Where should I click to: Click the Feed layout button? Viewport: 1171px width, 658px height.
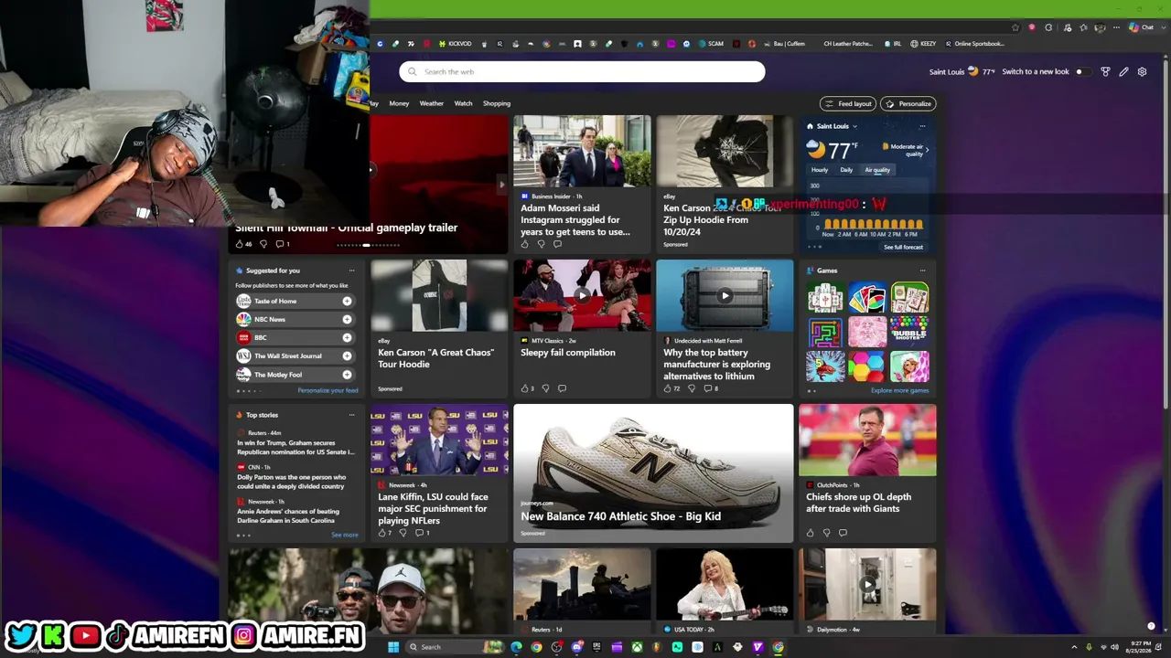(x=848, y=103)
